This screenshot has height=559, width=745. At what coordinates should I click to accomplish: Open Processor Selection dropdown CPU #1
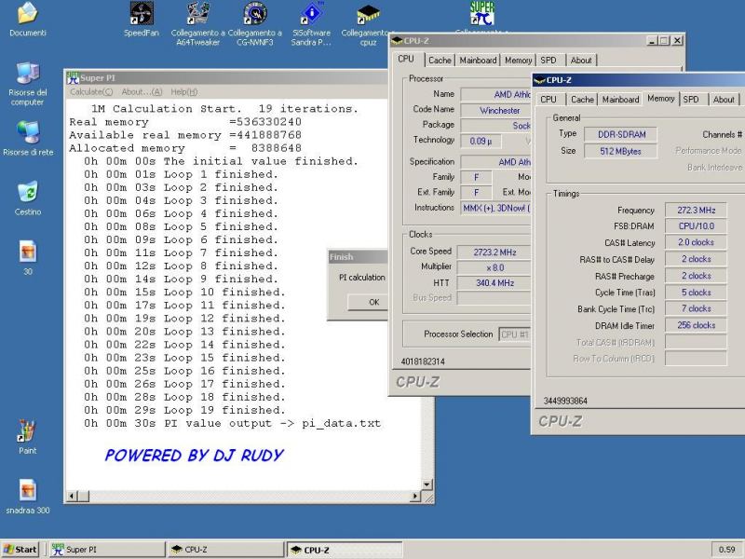514,334
